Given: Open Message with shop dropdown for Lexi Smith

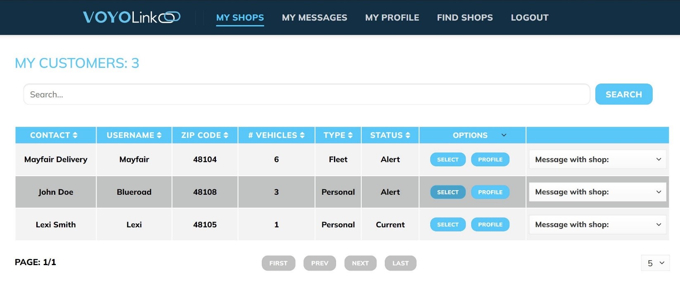Looking at the screenshot, I should click(x=597, y=224).
